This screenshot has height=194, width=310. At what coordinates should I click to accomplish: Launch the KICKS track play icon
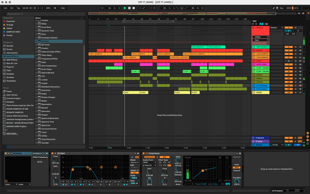(x=254, y=50)
